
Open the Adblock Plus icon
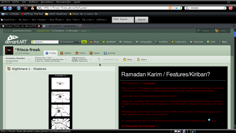point(230,8)
